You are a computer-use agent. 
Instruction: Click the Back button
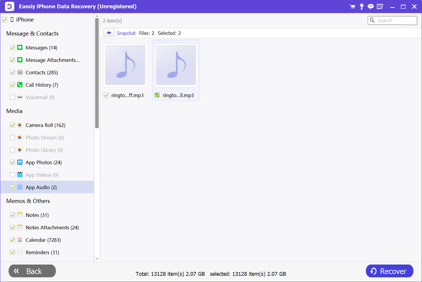(32, 271)
